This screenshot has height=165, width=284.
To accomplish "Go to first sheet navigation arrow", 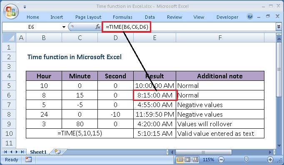I will 5,152.
